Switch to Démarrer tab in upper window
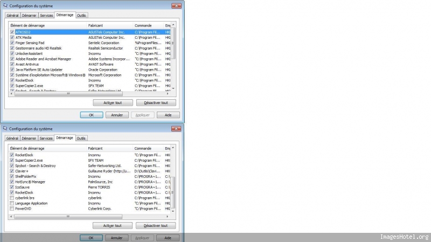Viewport: 431px width, 242px height. (x=29, y=16)
